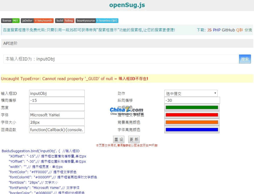This screenshot has width=254, height=194.
Task: Click the "YOffset": "-30" code line
Action: 47,161
